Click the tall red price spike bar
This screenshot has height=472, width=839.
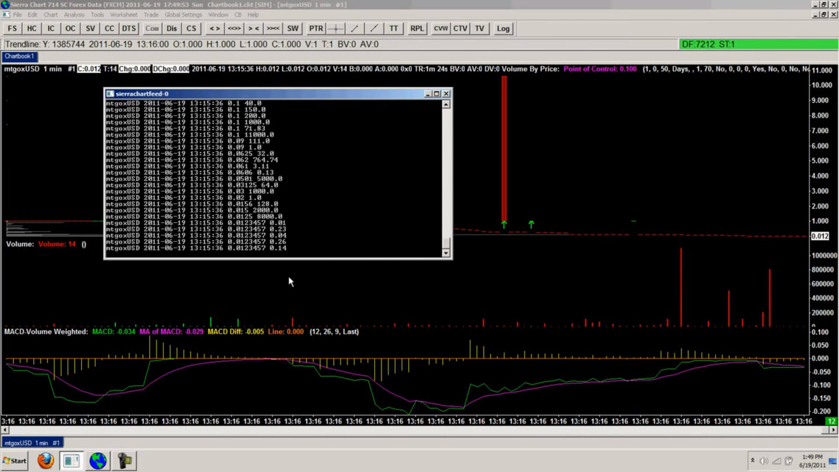(504, 149)
